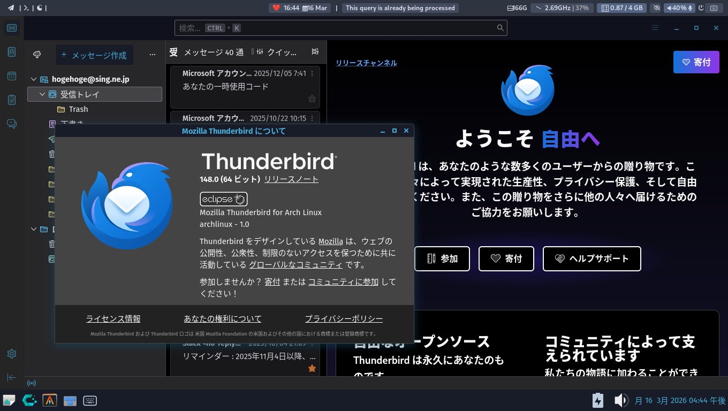Click the get messages cloud icon
728x411 pixels.
[x=37, y=55]
